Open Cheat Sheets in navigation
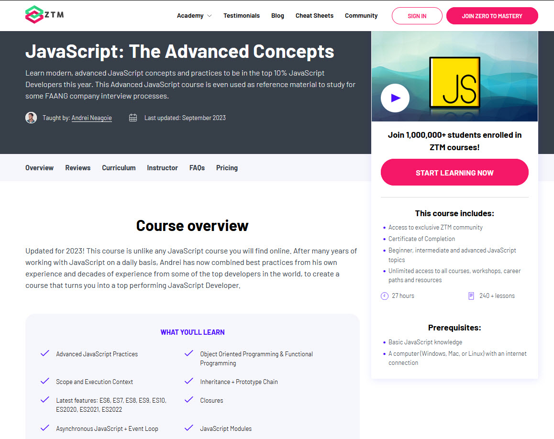554x439 pixels. (314, 15)
